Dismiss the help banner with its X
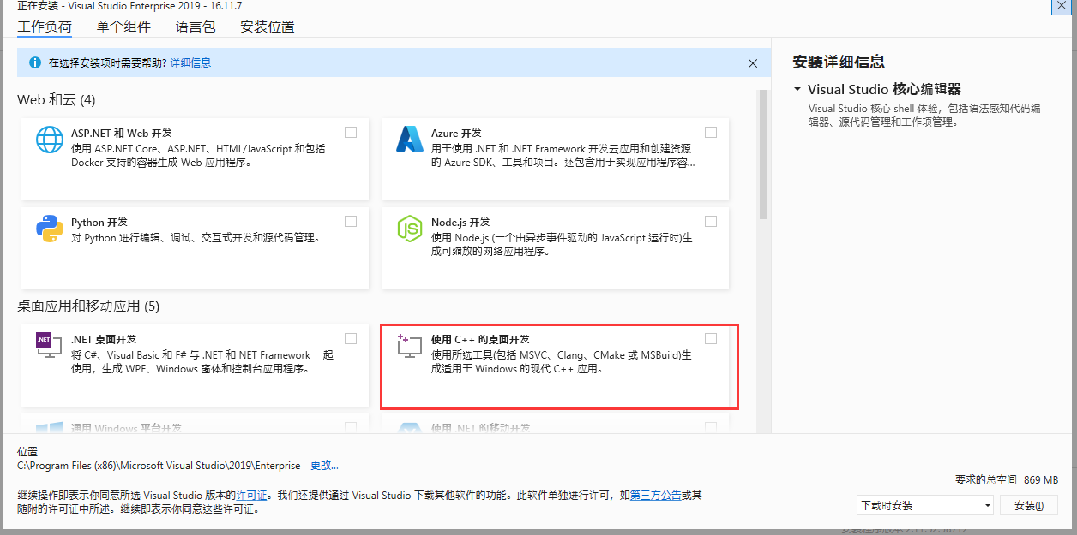This screenshot has width=1077, height=535. click(x=752, y=62)
